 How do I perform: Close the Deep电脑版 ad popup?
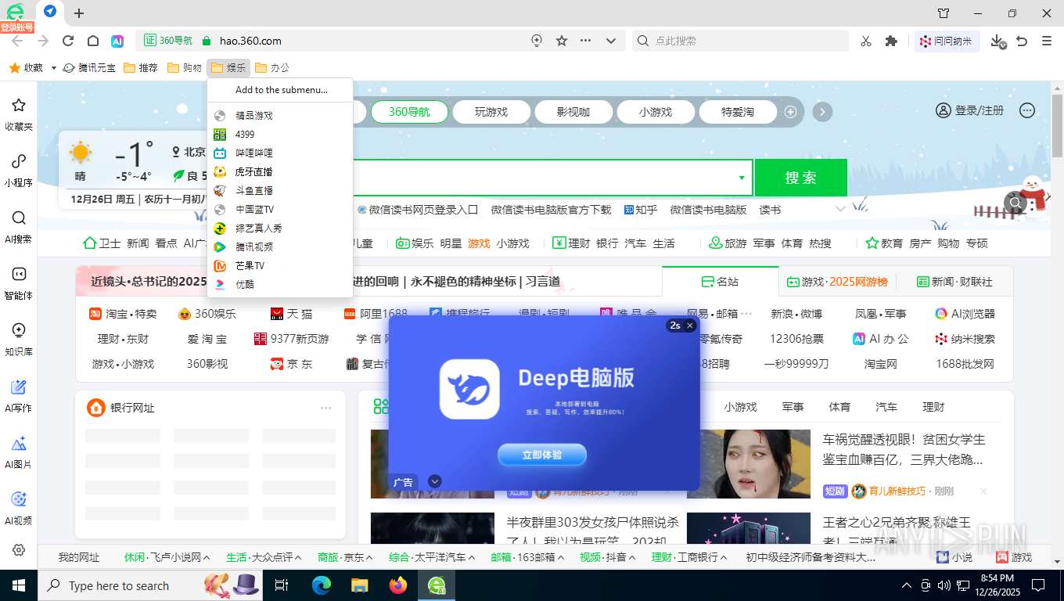point(690,326)
